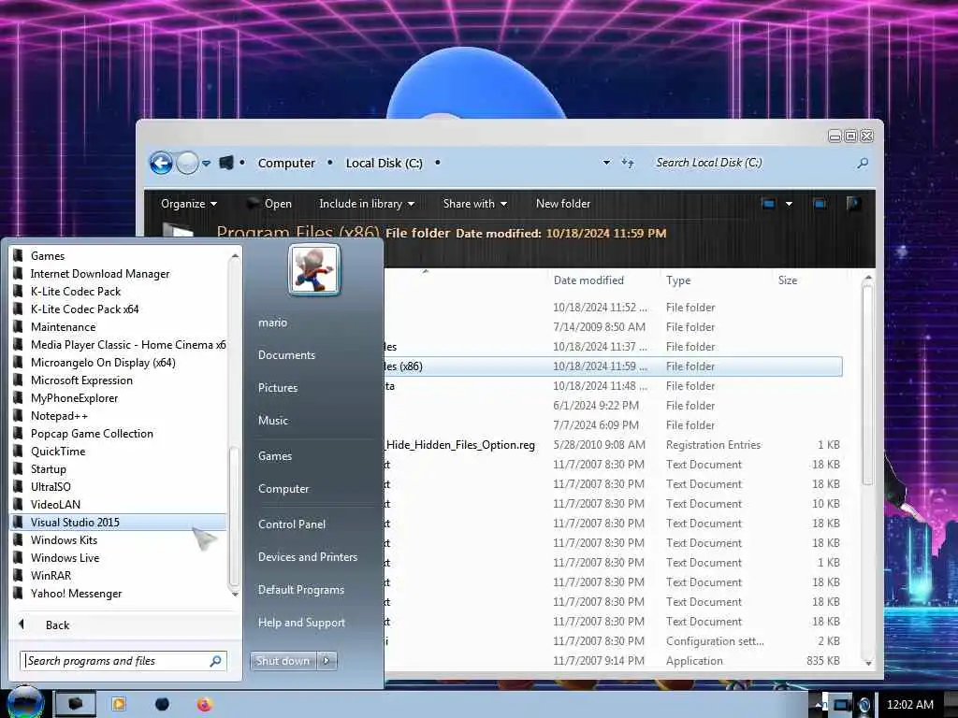
Task: Click New folder on the toolbar
Action: (562, 203)
